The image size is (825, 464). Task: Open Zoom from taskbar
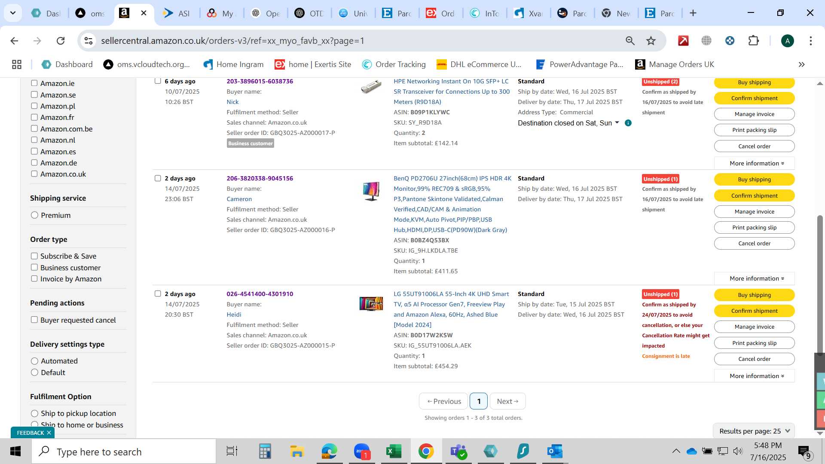pos(362,452)
